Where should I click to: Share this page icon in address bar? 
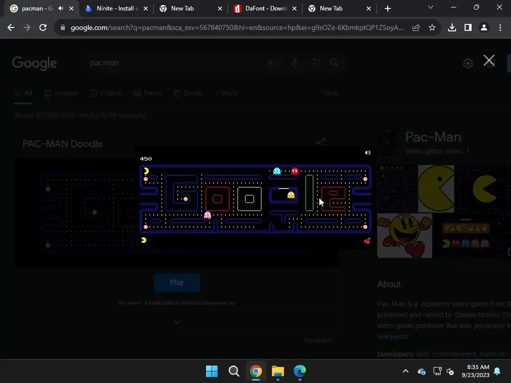pyautogui.click(x=416, y=28)
